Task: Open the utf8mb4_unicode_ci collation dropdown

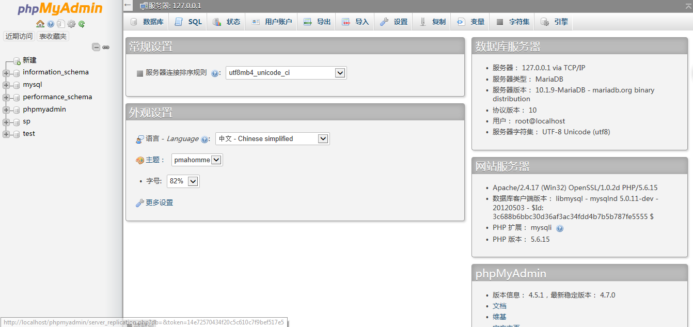Action: tap(286, 73)
